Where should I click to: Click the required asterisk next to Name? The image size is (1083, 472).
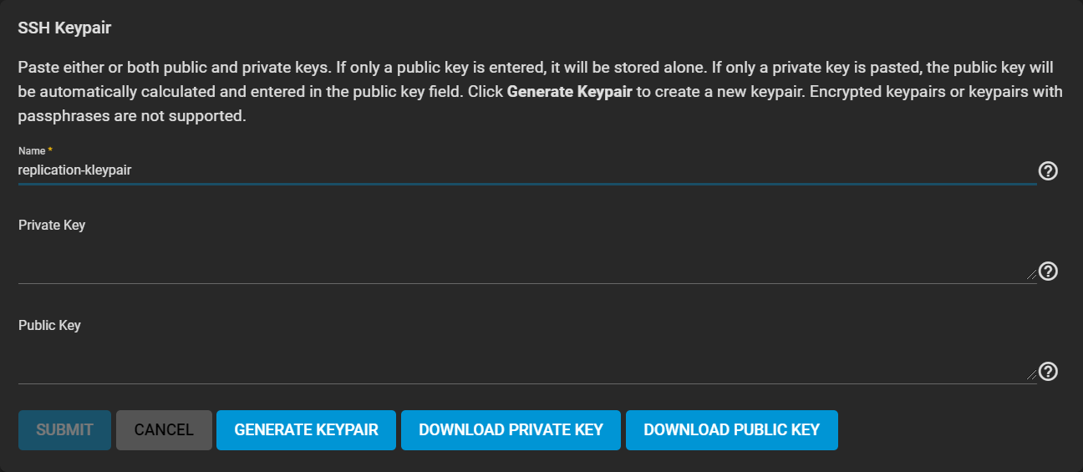pos(50,150)
